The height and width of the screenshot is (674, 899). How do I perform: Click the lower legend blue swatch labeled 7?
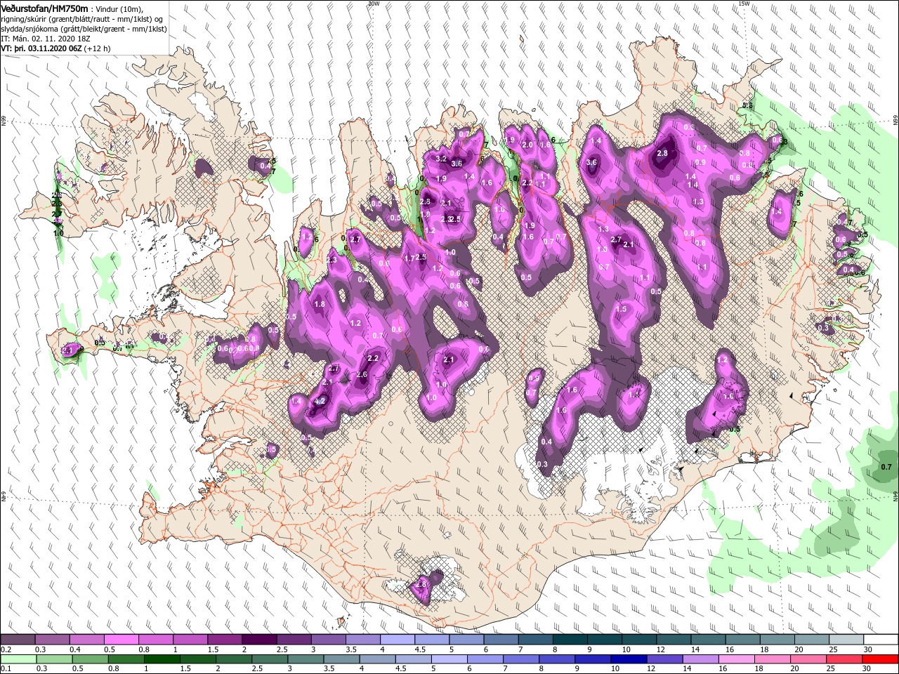[520, 659]
